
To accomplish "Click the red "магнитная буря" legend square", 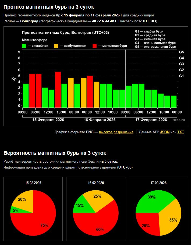I will point(94,46).
